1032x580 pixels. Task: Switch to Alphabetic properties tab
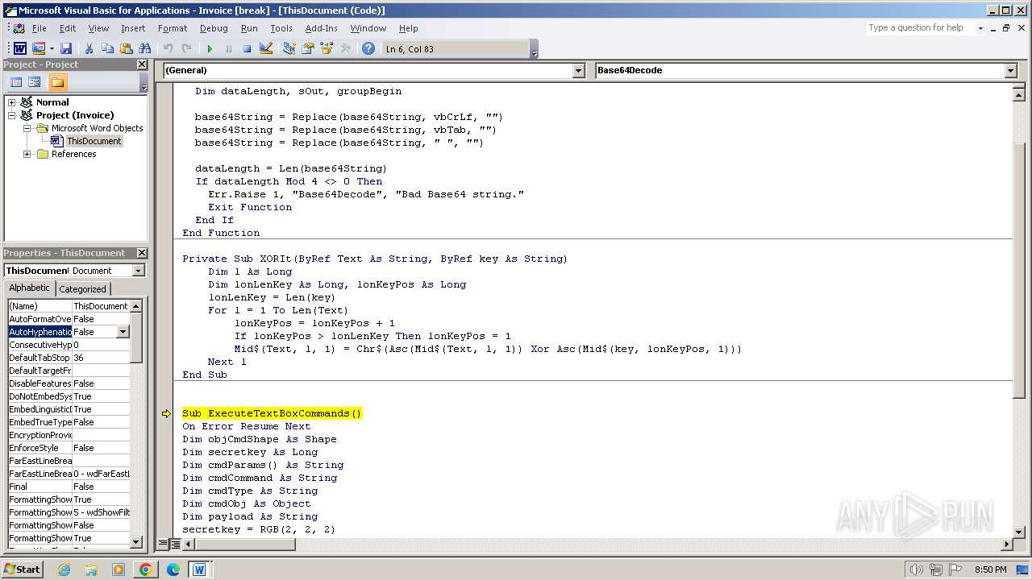29,288
